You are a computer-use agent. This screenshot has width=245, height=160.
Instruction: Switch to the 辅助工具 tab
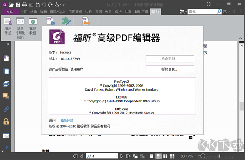(141, 12)
